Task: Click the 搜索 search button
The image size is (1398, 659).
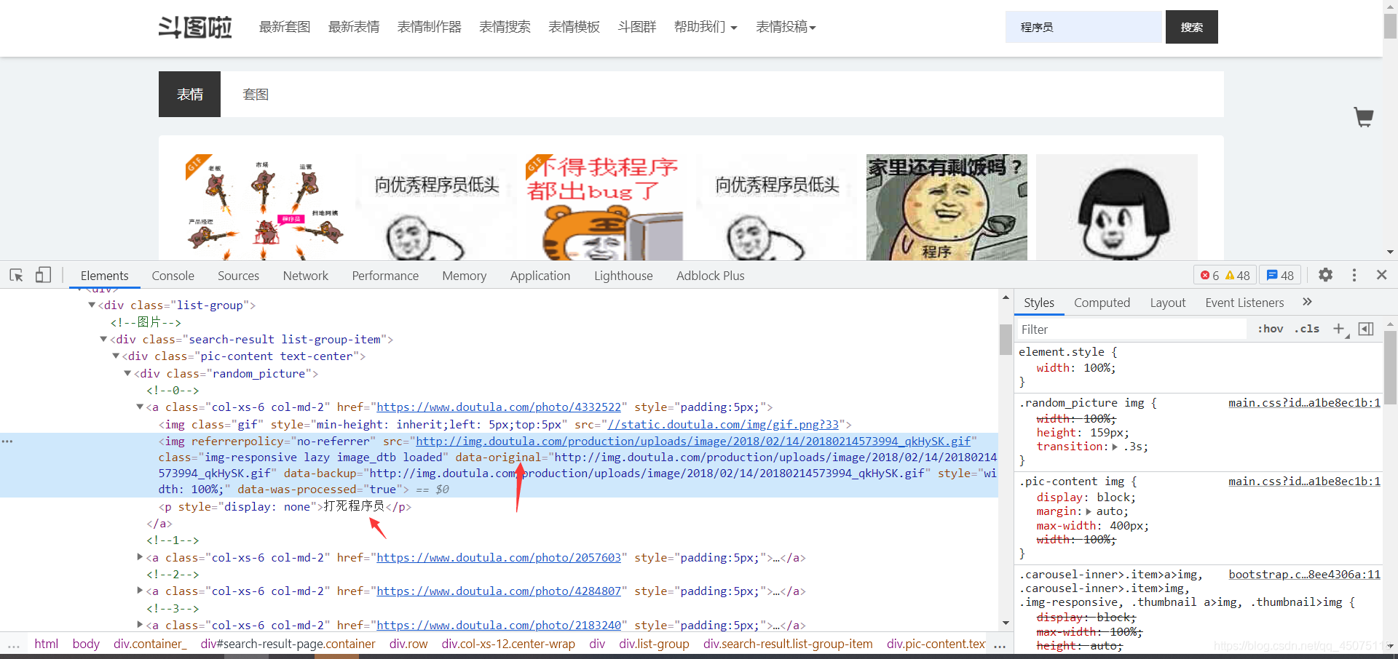Action: [x=1192, y=27]
